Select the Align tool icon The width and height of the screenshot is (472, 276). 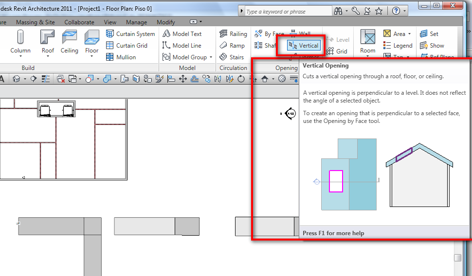click(x=171, y=79)
